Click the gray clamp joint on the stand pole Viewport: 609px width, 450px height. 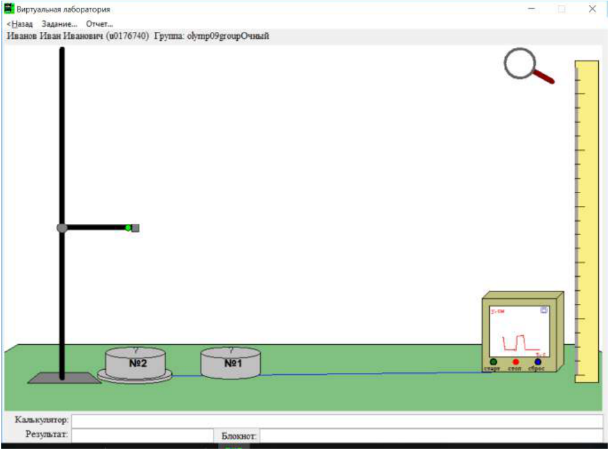[x=62, y=228]
